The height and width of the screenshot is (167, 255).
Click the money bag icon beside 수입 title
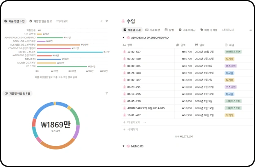[123, 21]
